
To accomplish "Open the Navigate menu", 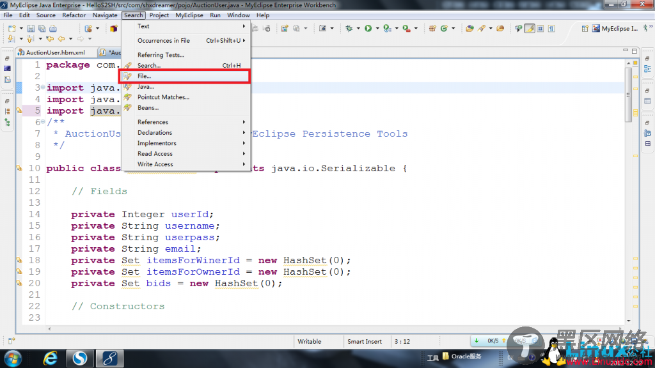I will point(105,15).
